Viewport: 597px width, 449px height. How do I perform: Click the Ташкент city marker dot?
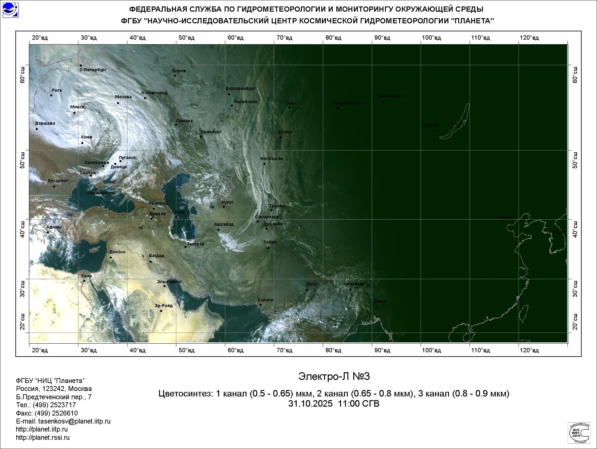point(271,210)
